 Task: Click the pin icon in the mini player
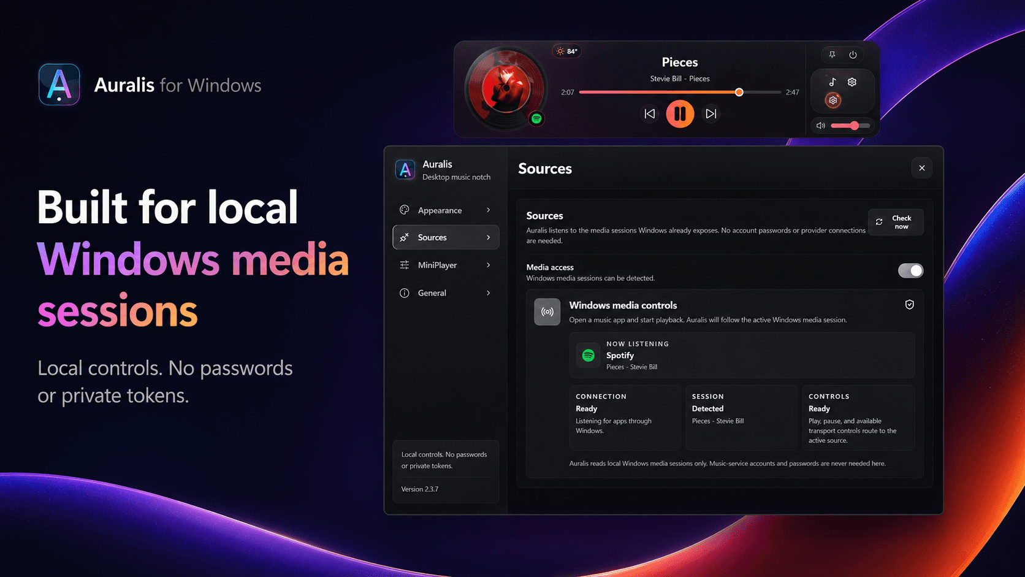pyautogui.click(x=832, y=55)
